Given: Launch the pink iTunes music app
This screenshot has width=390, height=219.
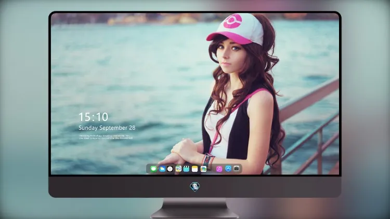Looking at the screenshot, I should [219, 169].
